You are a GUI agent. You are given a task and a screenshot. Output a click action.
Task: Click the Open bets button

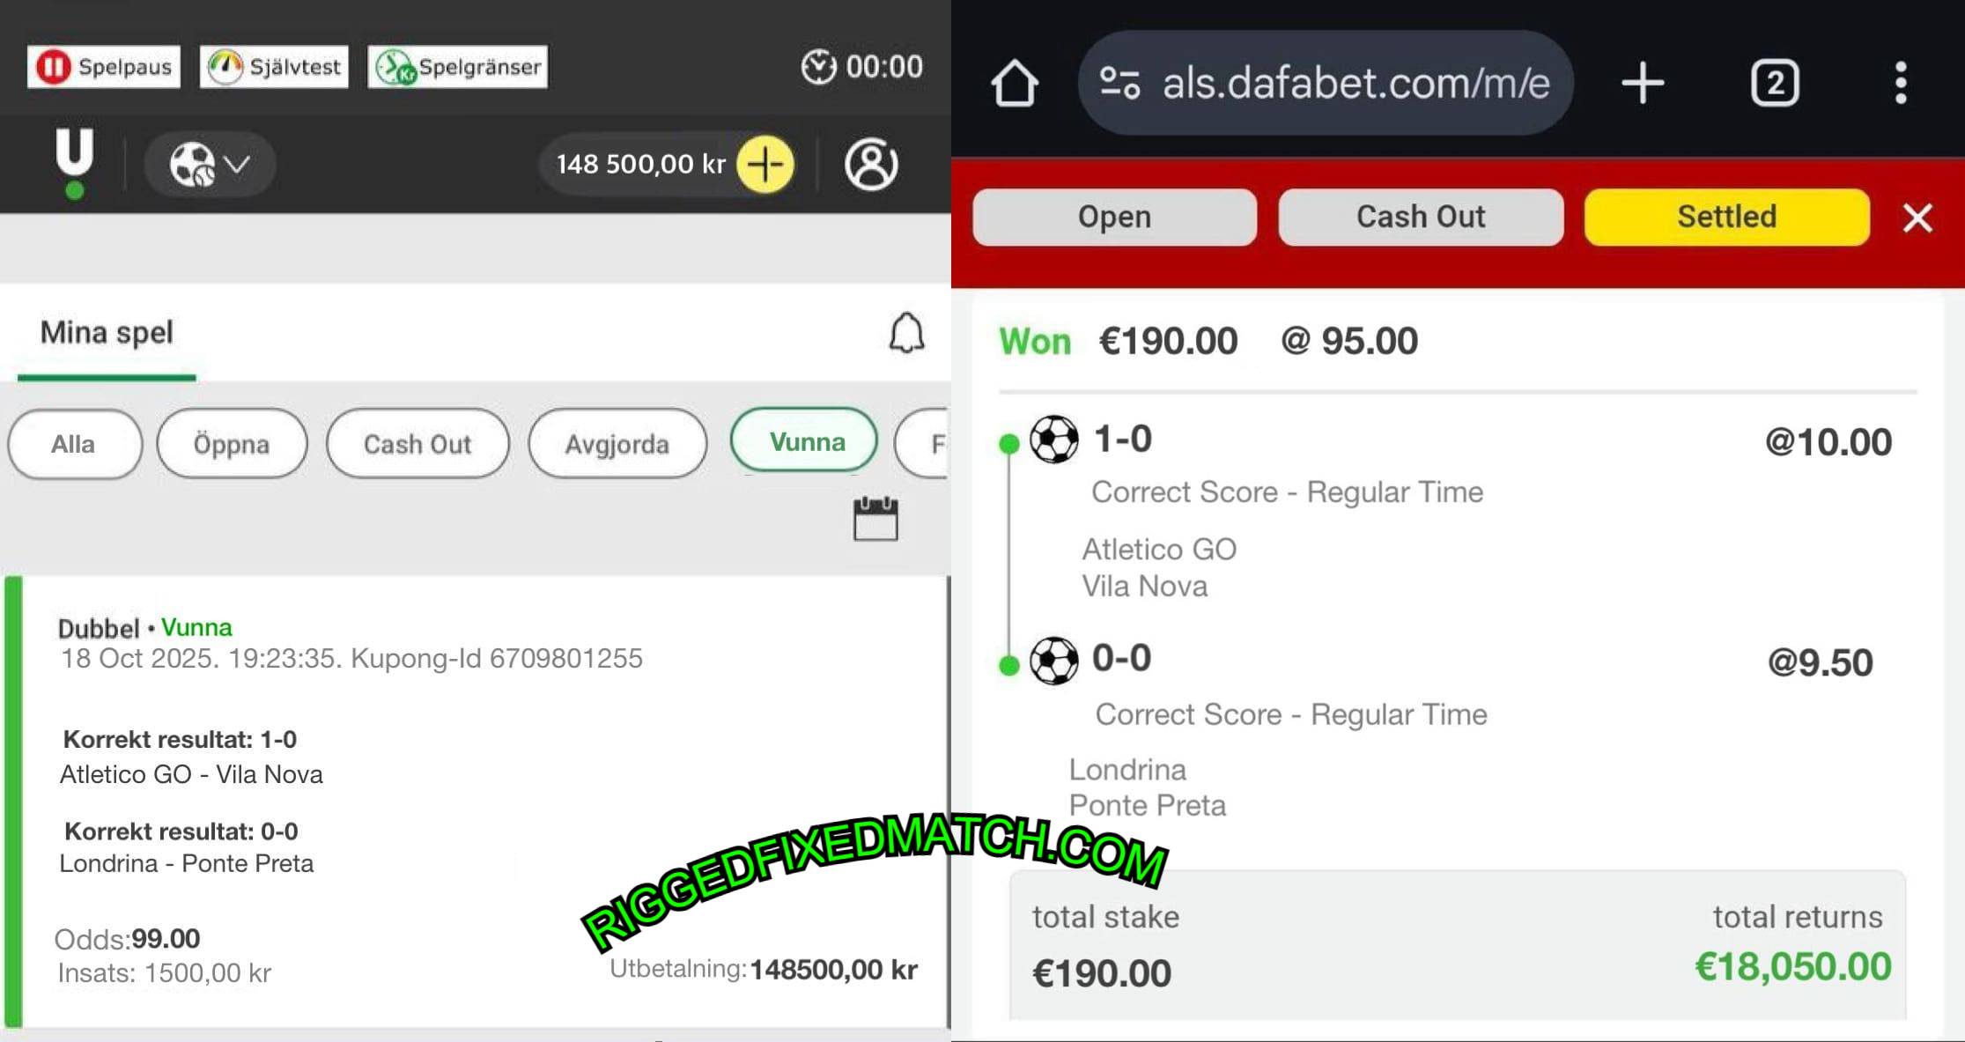[x=1114, y=217]
